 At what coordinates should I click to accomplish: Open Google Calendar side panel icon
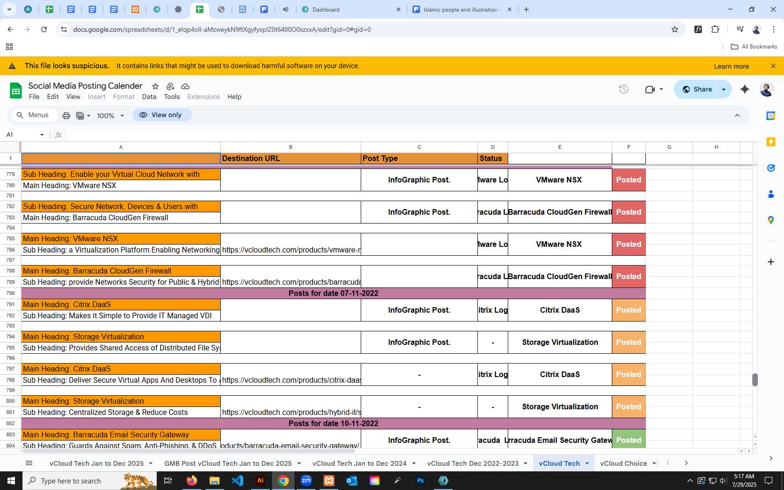pos(771,116)
